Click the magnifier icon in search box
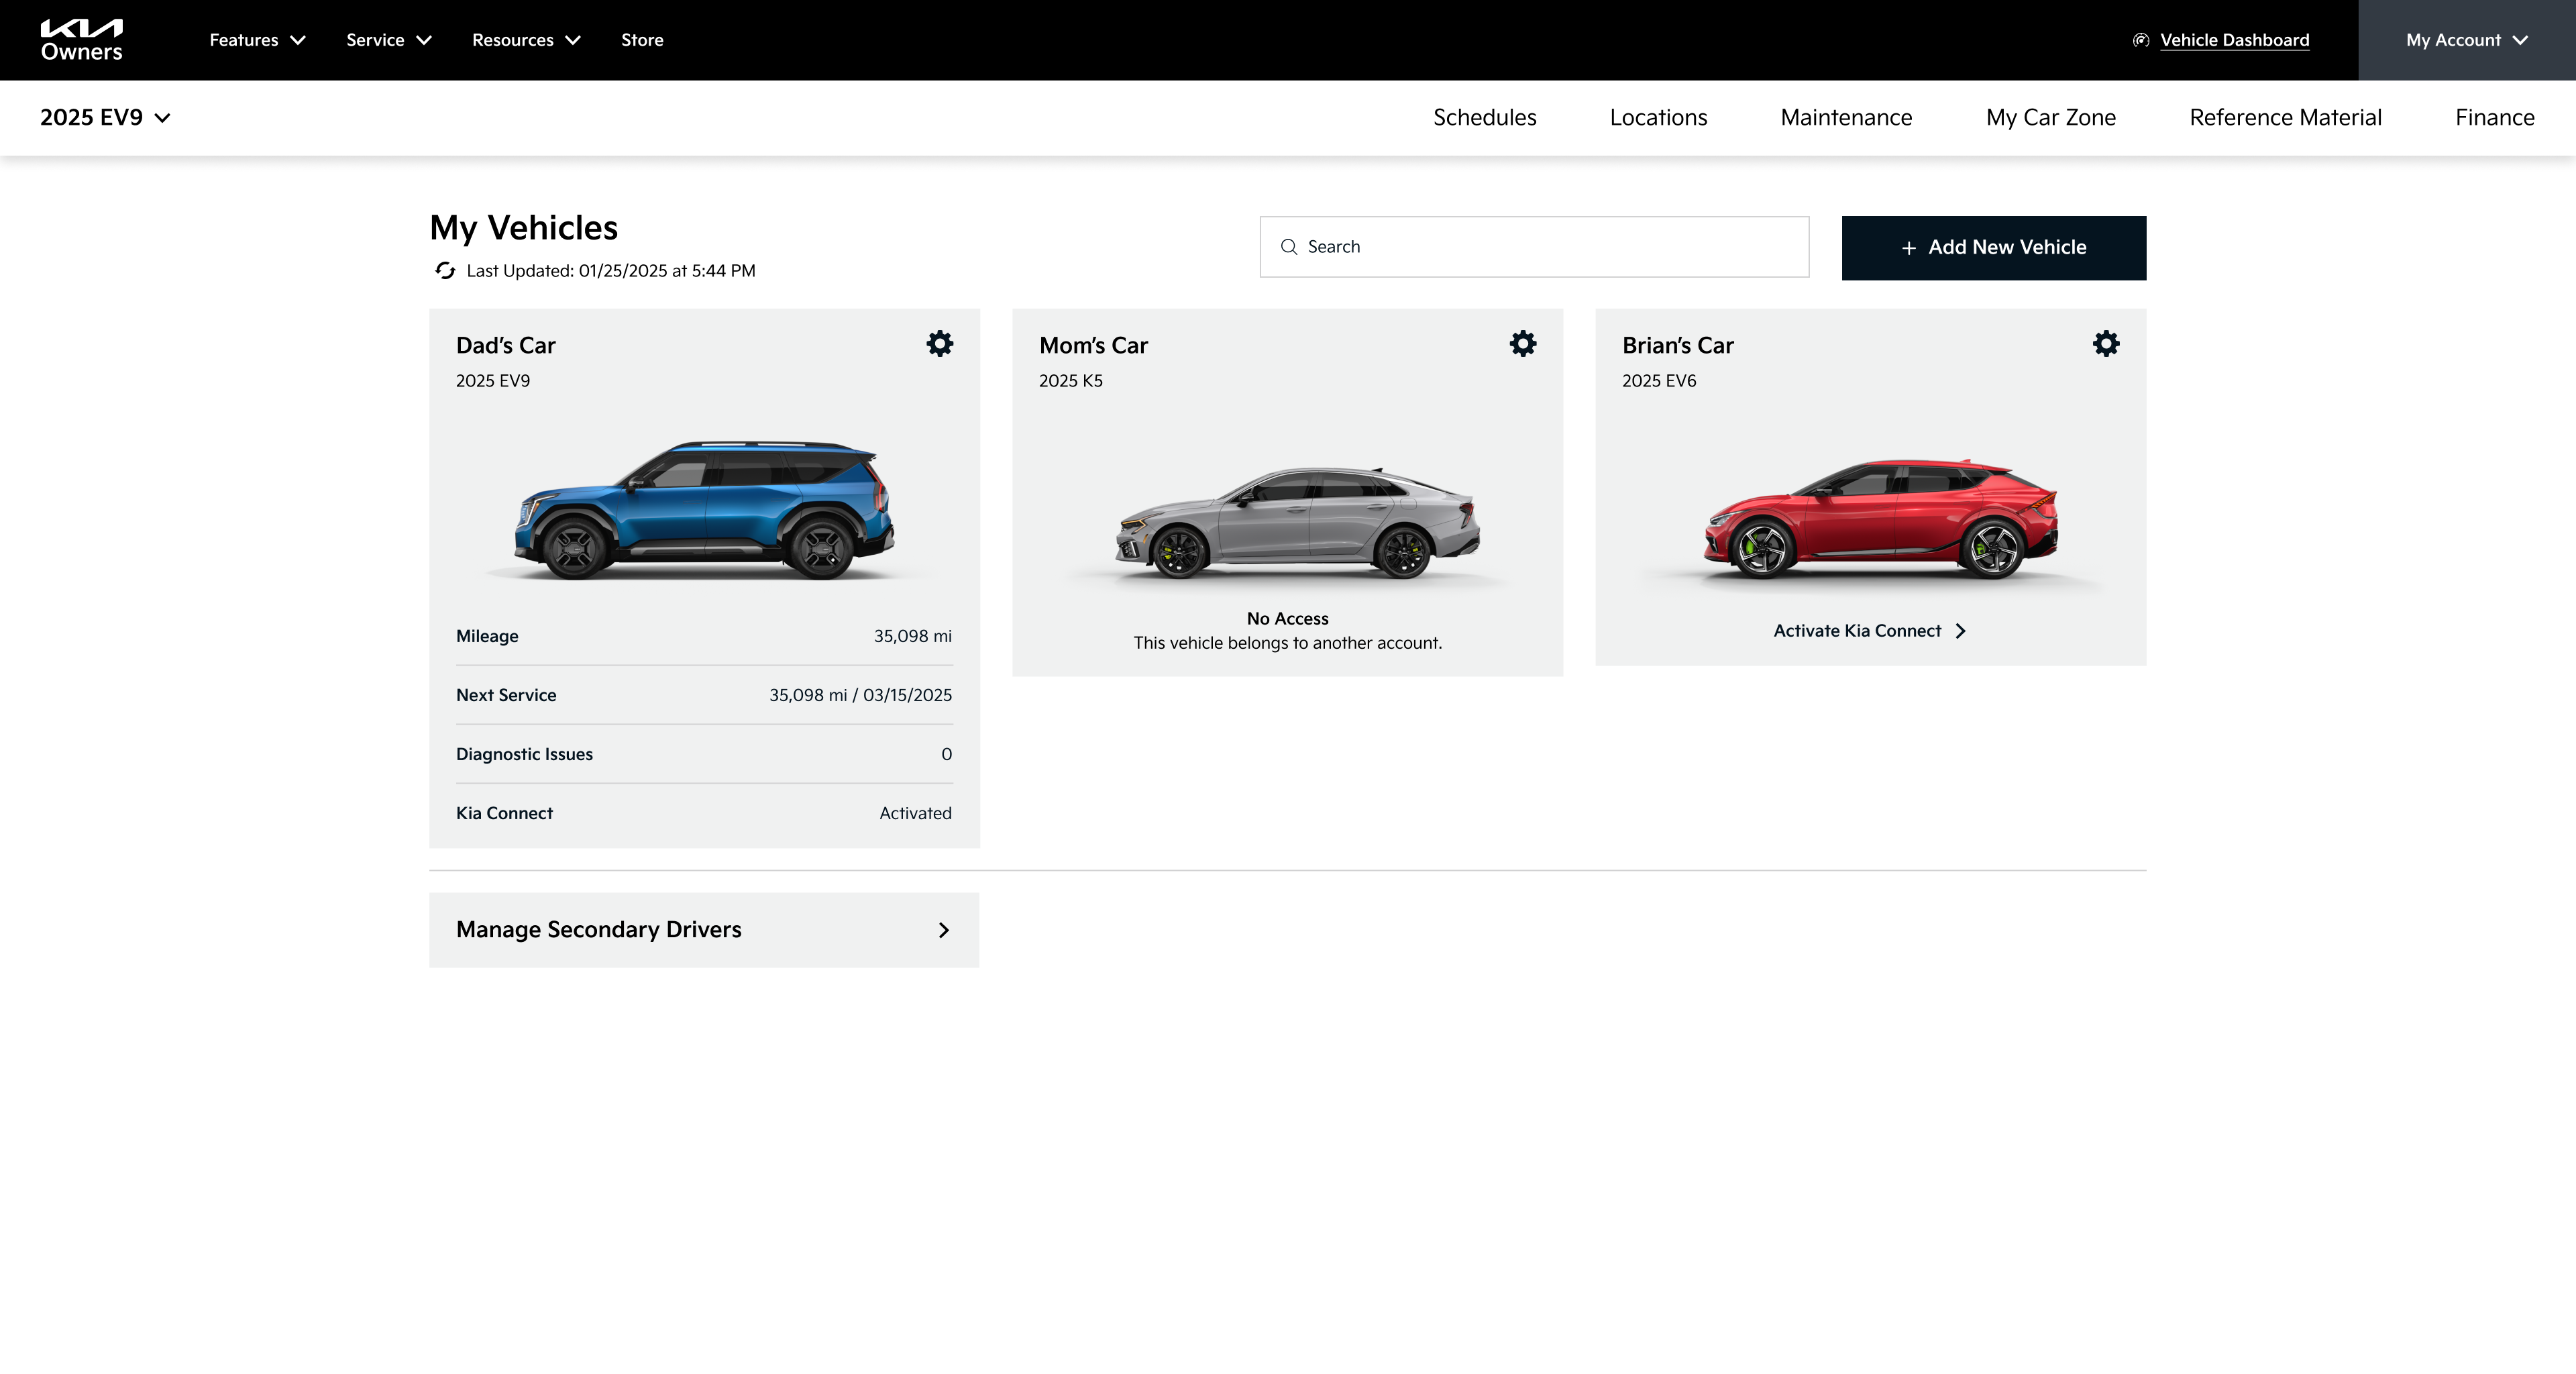The width and height of the screenshot is (2576, 1374). (1288, 247)
